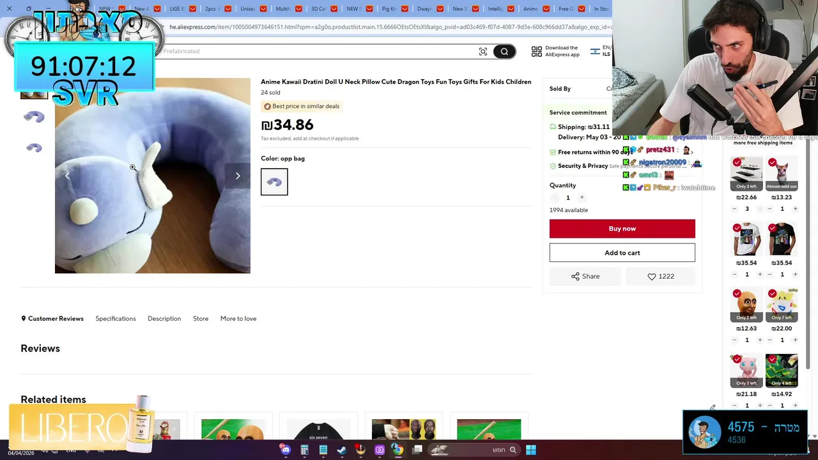
Task: Uncheck the ₪22.00 Togepi plush item
Action: tap(773, 294)
